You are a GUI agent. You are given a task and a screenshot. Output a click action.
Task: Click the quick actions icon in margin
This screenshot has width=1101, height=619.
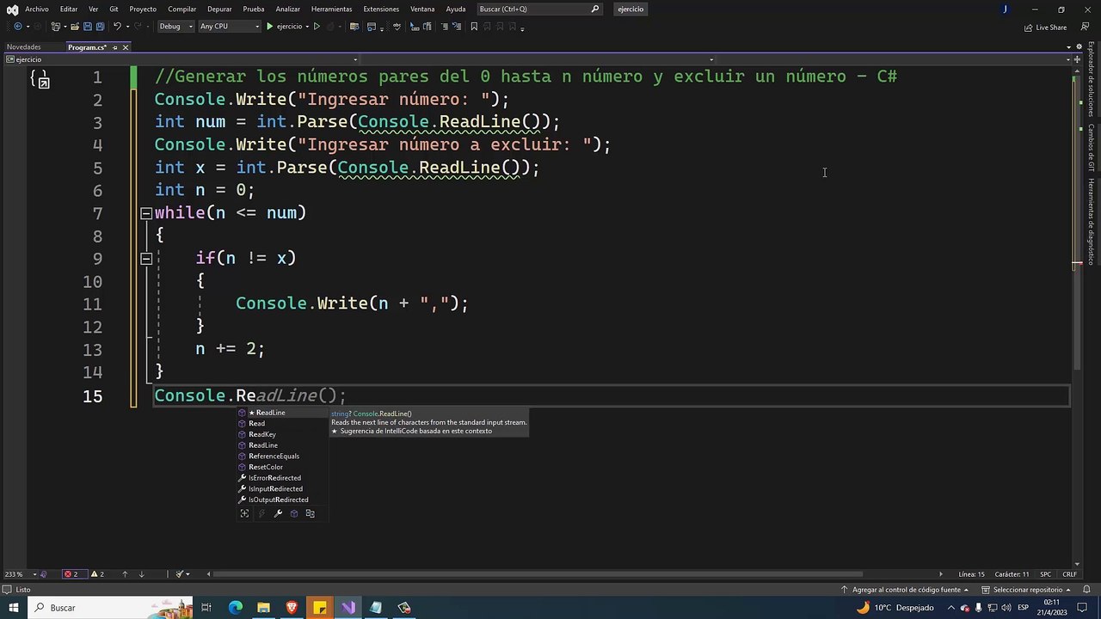(x=40, y=80)
